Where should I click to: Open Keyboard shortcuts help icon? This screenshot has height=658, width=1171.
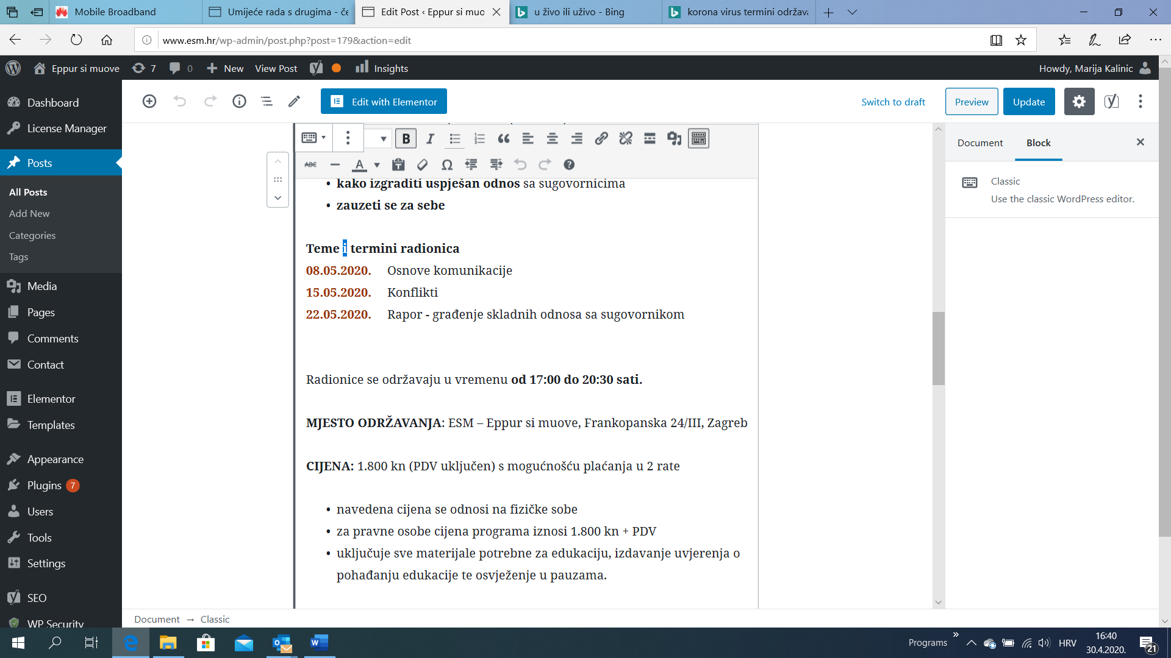pos(569,164)
